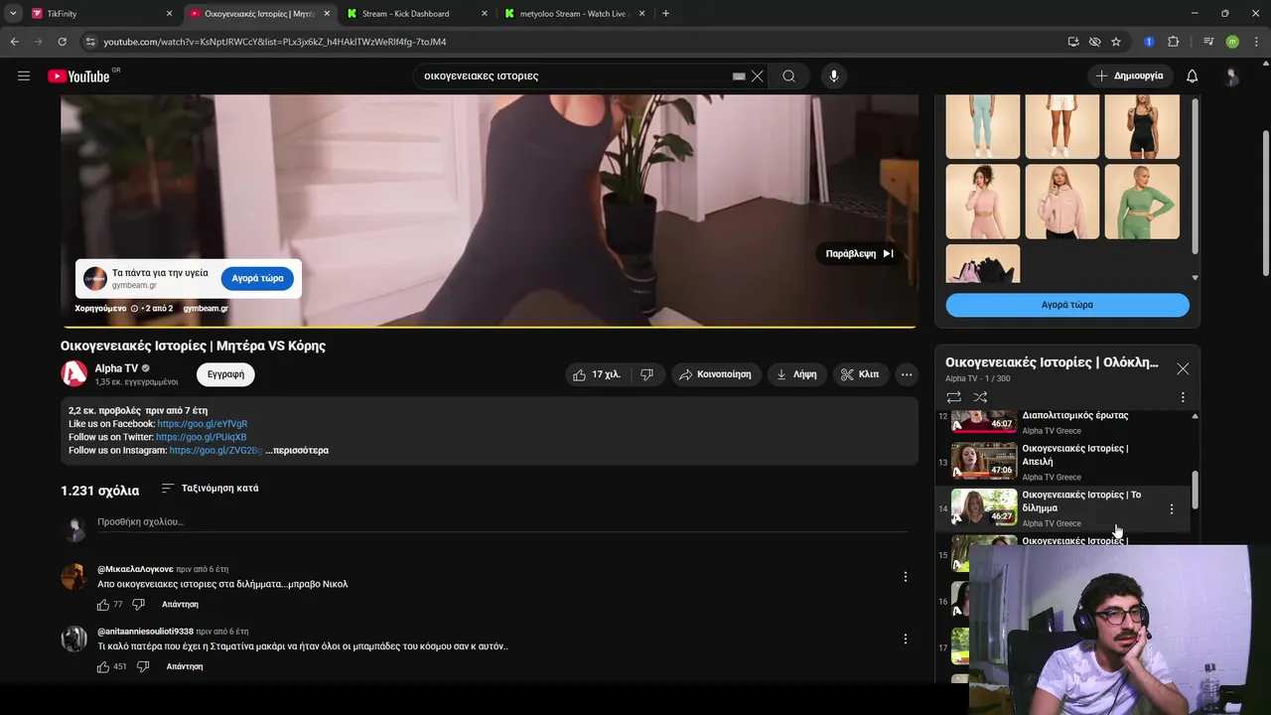Dislike the ΜικαελαΛογκονε comment

point(138,605)
